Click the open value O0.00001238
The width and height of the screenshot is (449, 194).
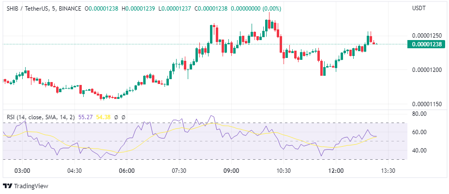tap(102, 9)
